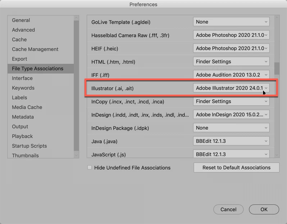Change Java (.java) associated application
Screen dimensions: 287x224
(x=231, y=141)
